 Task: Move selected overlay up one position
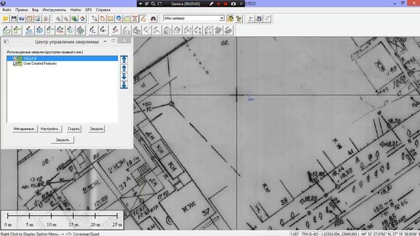click(124, 68)
